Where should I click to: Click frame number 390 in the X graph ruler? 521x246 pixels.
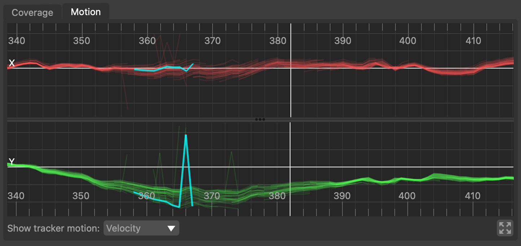343,41
